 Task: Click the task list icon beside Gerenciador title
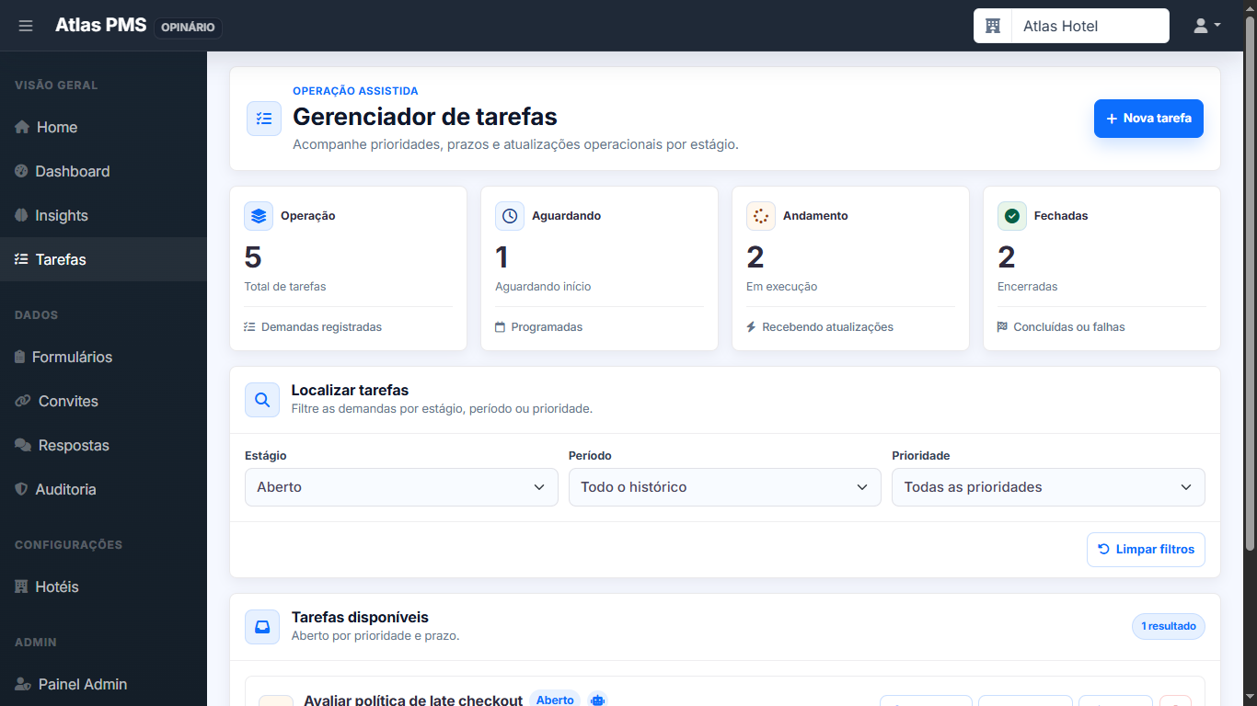[x=264, y=119]
